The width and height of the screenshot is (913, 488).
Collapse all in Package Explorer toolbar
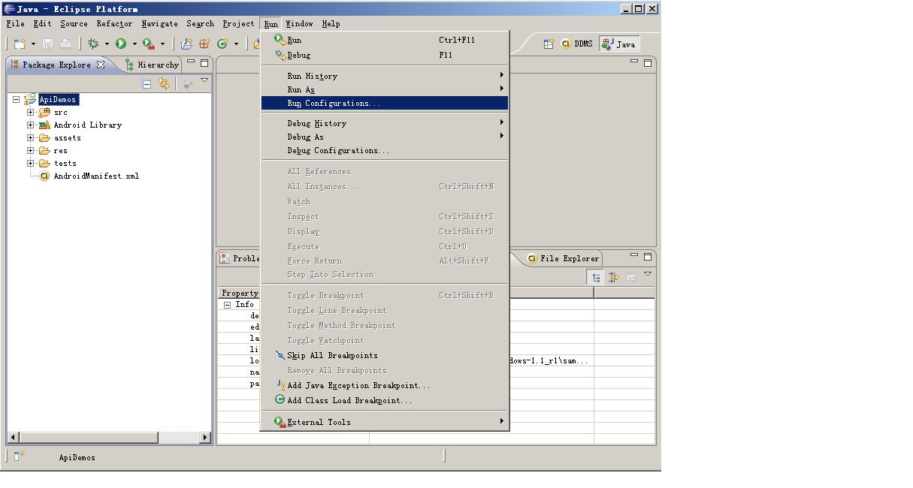point(147,84)
